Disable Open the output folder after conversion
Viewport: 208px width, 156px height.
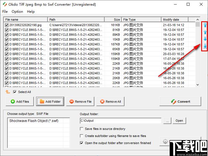click(x=82, y=143)
